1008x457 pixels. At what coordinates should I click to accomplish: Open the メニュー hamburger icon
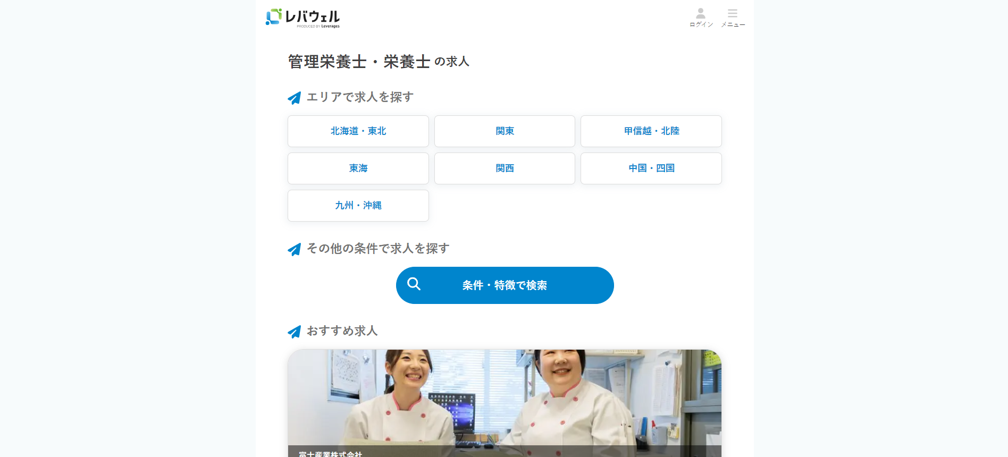[732, 14]
